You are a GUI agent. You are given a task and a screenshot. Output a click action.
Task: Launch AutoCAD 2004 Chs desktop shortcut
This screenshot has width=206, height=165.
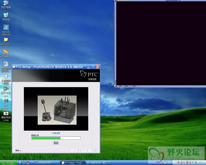[6, 30]
